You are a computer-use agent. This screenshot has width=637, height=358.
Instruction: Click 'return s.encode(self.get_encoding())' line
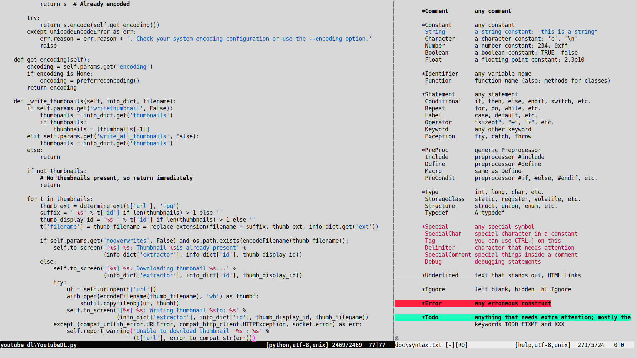pyautogui.click(x=100, y=25)
